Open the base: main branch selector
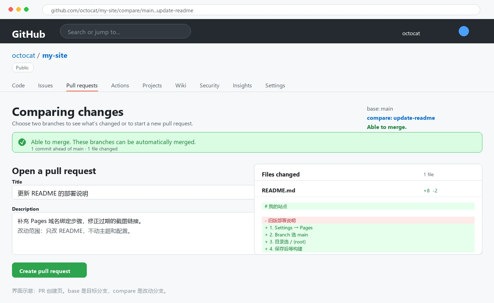Viewport: 494px width, 303px height. coord(380,109)
